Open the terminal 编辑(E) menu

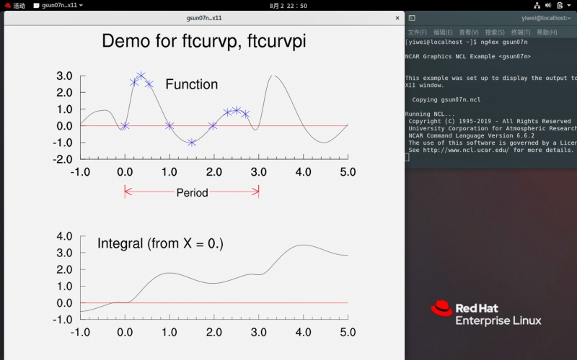click(x=443, y=32)
